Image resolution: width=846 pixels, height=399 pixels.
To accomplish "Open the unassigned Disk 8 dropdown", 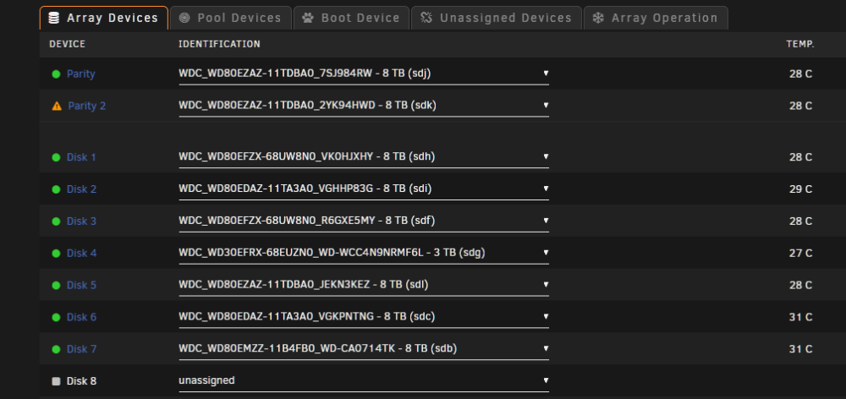I will [x=364, y=380].
